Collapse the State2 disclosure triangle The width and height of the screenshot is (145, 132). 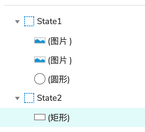pyautogui.click(x=17, y=98)
